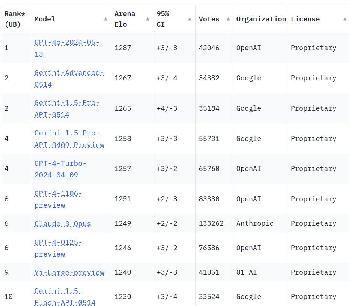Image resolution: width=349 pixels, height=306 pixels.
Task: Sort by License column arrow
Action: [345, 19]
